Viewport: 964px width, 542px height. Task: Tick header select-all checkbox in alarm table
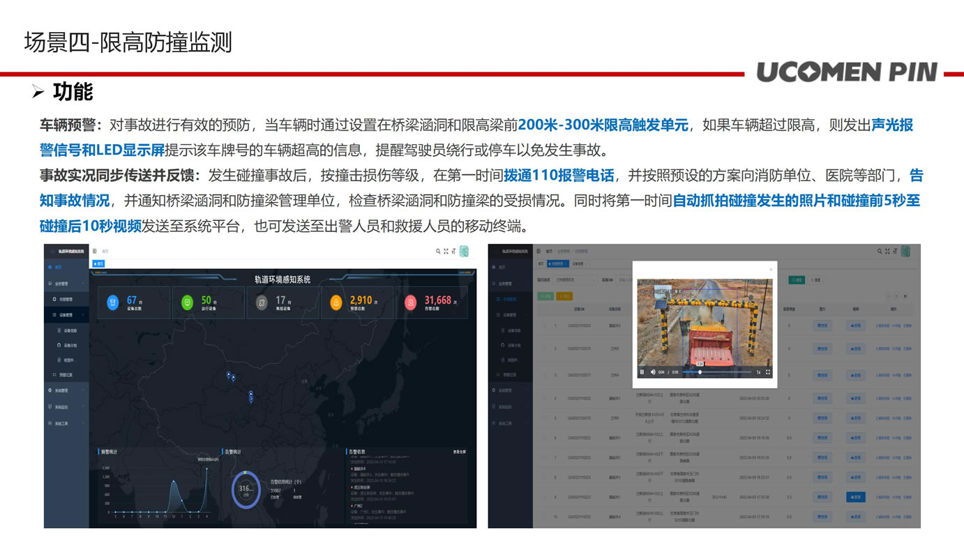(545, 309)
